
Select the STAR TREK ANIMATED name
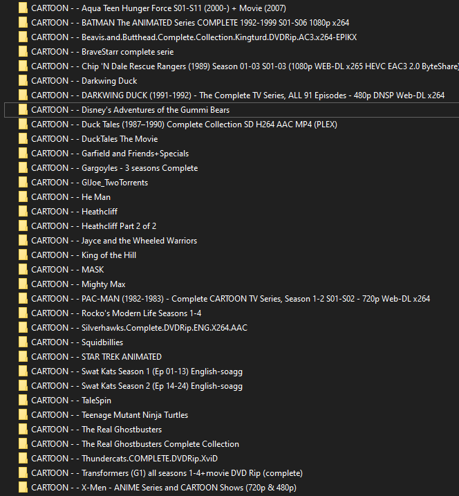click(96, 357)
